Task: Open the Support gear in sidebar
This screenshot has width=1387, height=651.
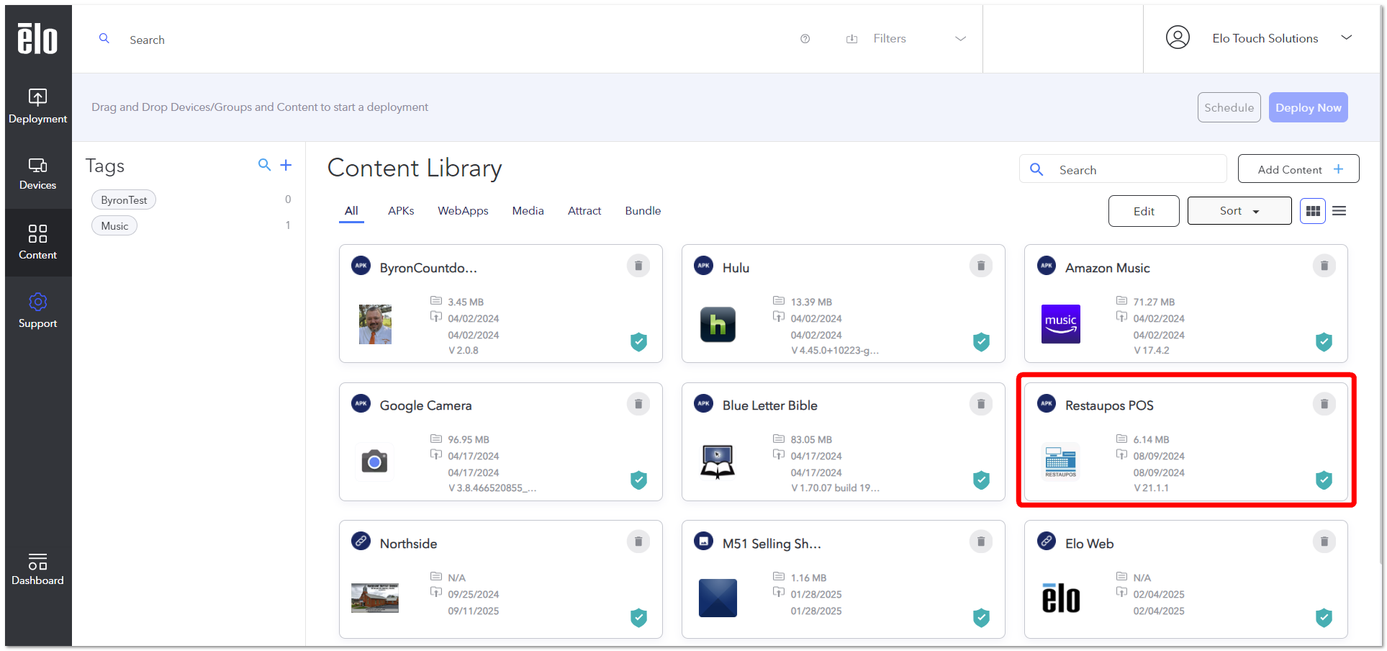Action: coord(37,310)
